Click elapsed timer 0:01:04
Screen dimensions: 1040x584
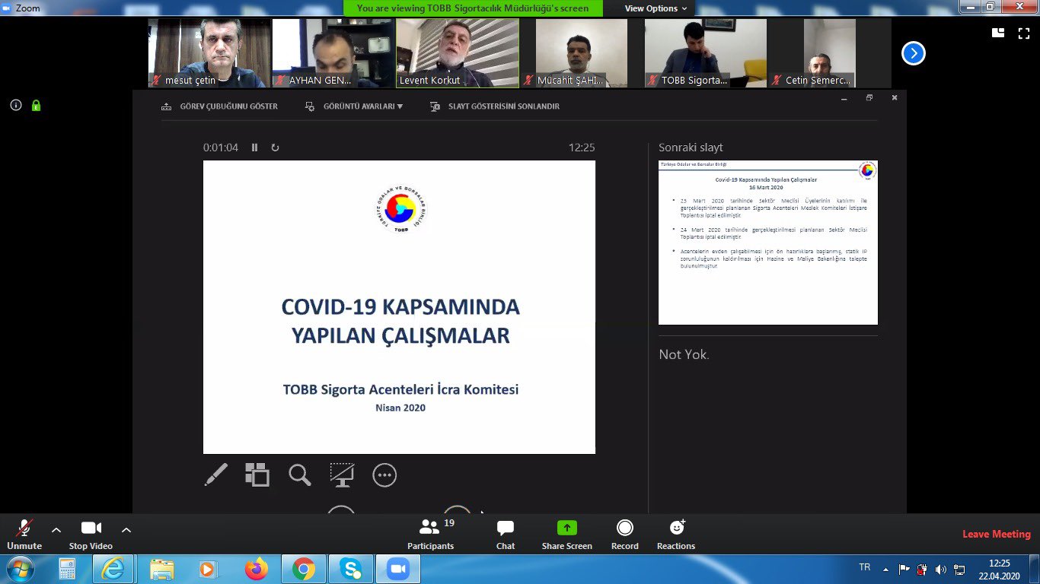tap(221, 148)
